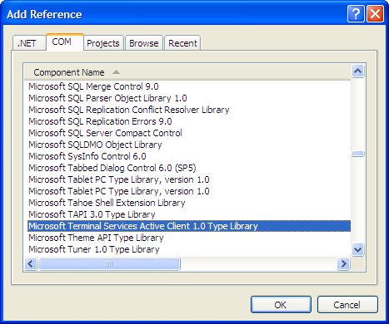389x324 pixels.
Task: Click the Component Name sort arrow
Action: pyautogui.click(x=116, y=72)
